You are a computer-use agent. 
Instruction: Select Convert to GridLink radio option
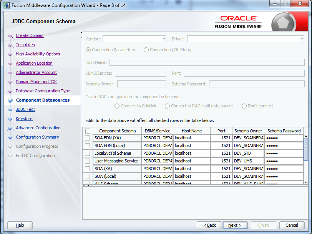click(117, 106)
